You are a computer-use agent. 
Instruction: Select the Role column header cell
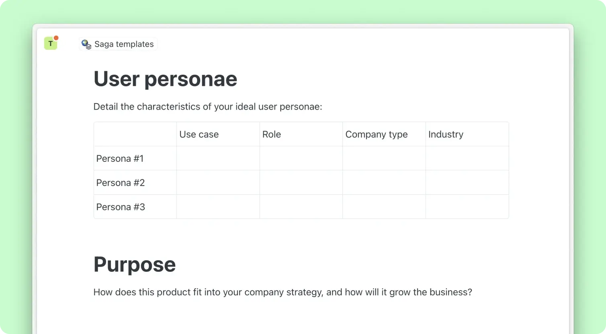(x=301, y=134)
